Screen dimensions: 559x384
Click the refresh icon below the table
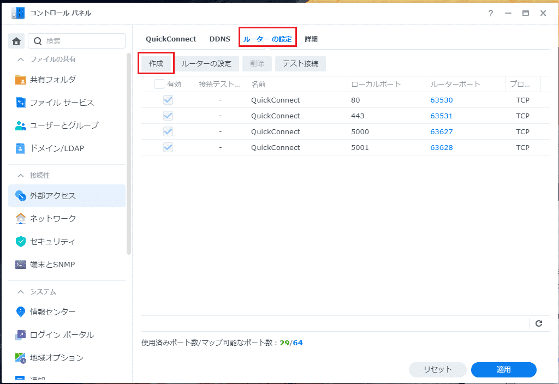(539, 323)
